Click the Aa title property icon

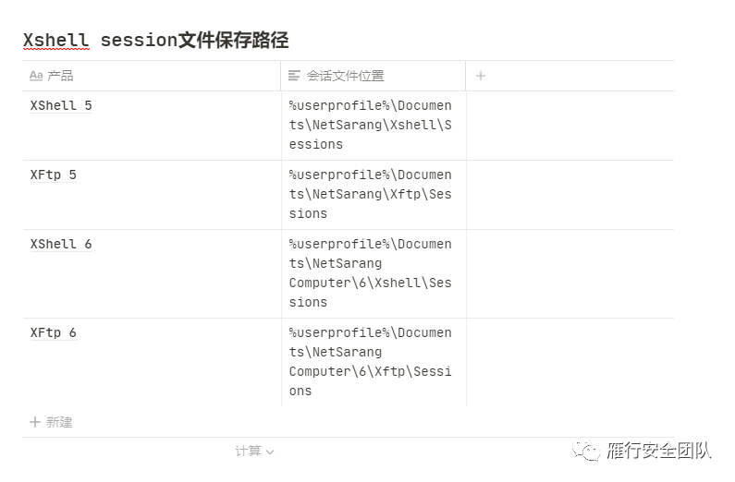click(36, 76)
